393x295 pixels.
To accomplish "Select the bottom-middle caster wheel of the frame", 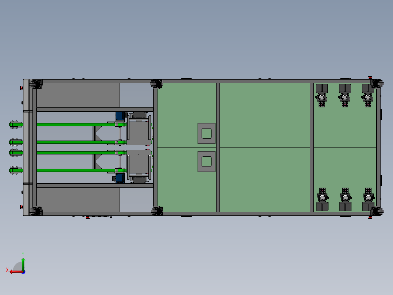I will [x=157, y=211].
